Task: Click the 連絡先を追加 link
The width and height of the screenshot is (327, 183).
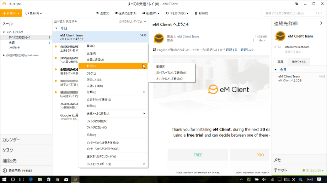Action: click(293, 52)
